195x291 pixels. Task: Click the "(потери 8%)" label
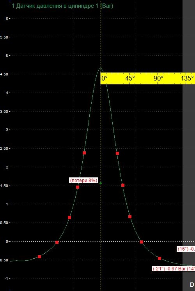83,181
